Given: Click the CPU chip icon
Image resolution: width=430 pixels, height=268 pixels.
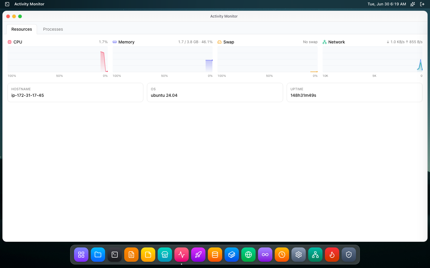Looking at the screenshot, I should click(x=10, y=42).
